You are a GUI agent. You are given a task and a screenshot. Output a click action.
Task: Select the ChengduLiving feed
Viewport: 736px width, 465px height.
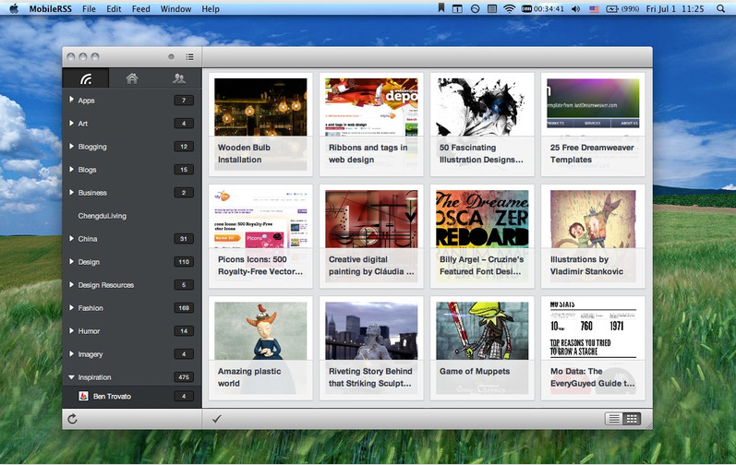pyautogui.click(x=132, y=216)
